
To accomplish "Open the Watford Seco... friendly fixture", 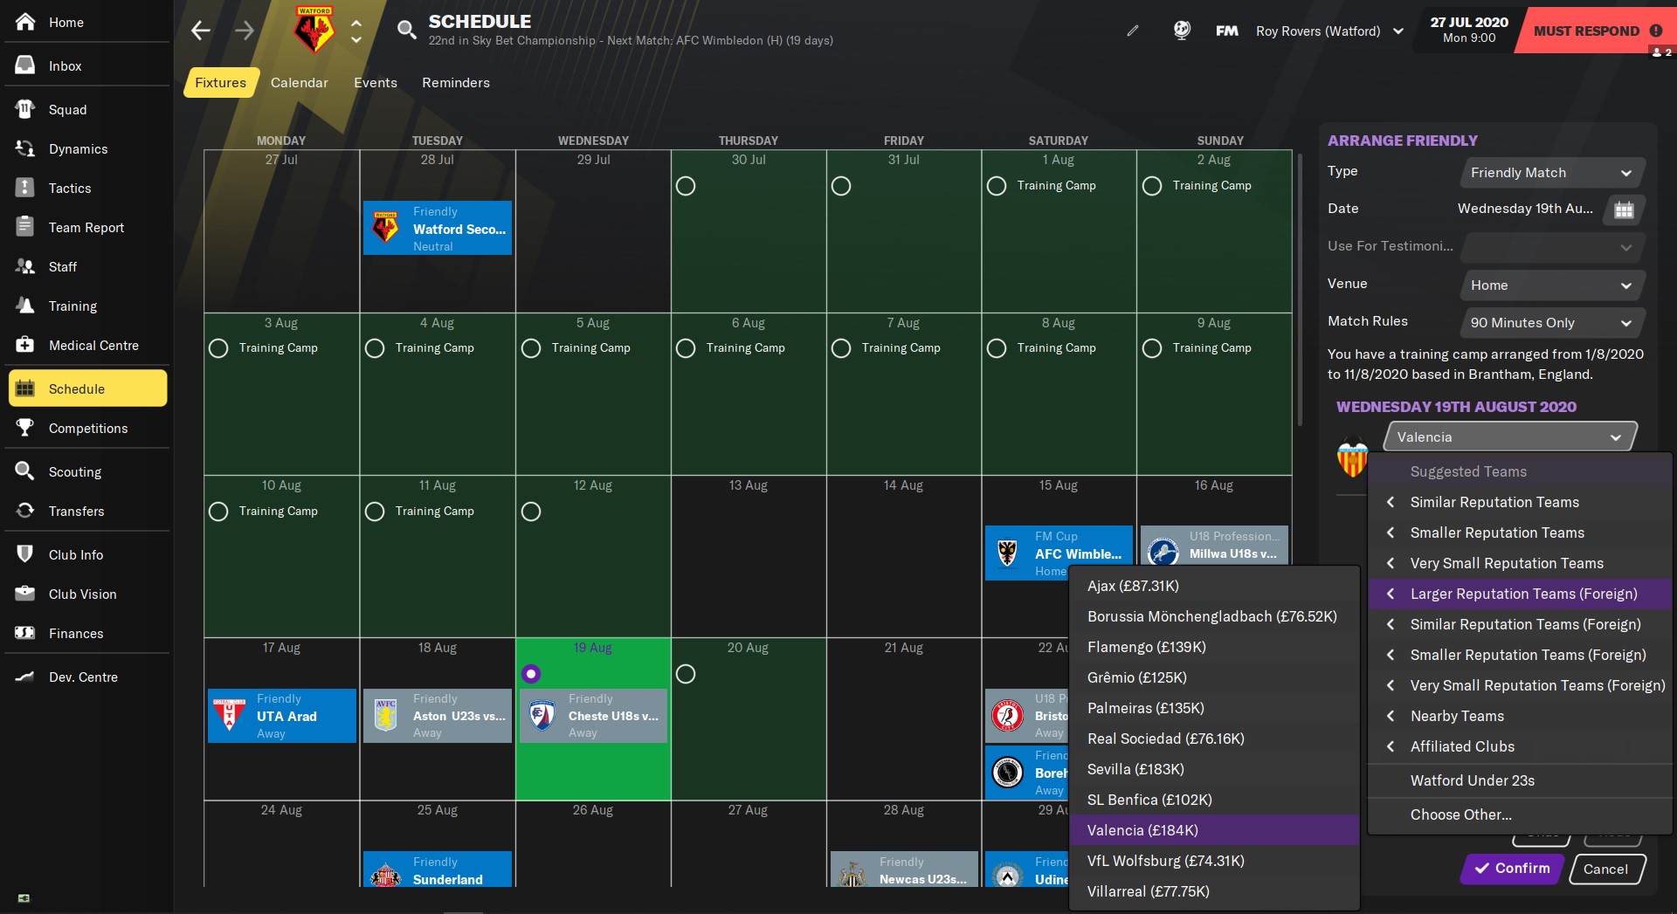I will click(x=438, y=229).
